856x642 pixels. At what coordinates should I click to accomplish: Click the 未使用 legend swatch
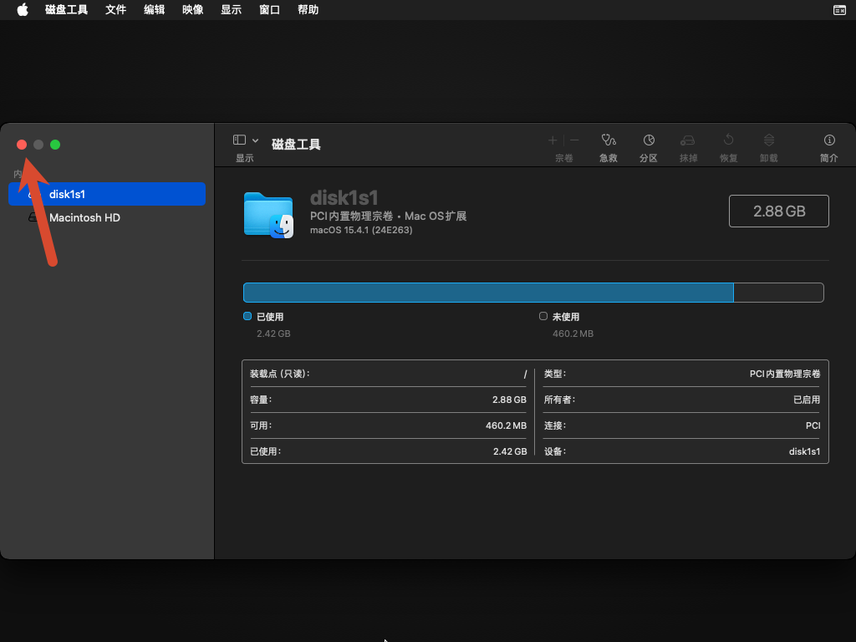543,316
